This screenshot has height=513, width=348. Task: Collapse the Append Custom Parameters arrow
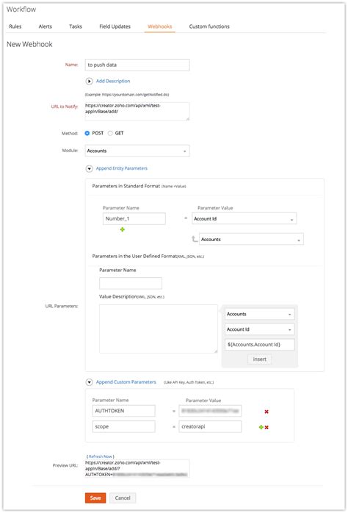click(x=89, y=382)
